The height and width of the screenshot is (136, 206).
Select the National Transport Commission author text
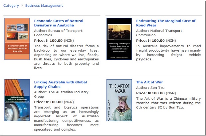[159, 33]
